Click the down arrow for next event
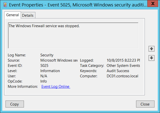 (x=151, y=58)
